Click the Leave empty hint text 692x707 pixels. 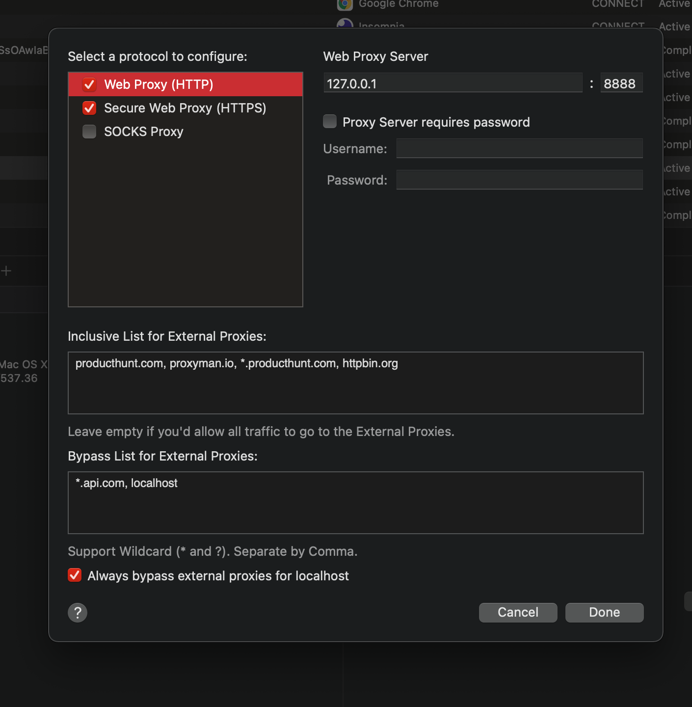pos(261,432)
